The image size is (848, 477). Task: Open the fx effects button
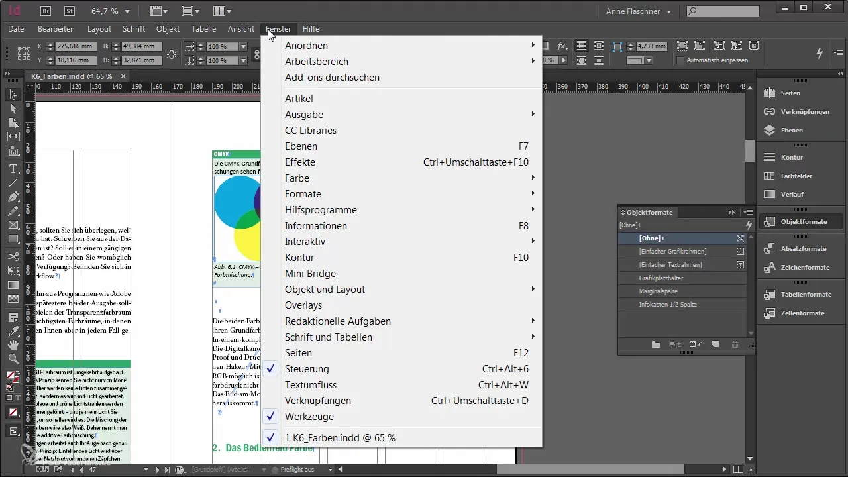(x=562, y=46)
